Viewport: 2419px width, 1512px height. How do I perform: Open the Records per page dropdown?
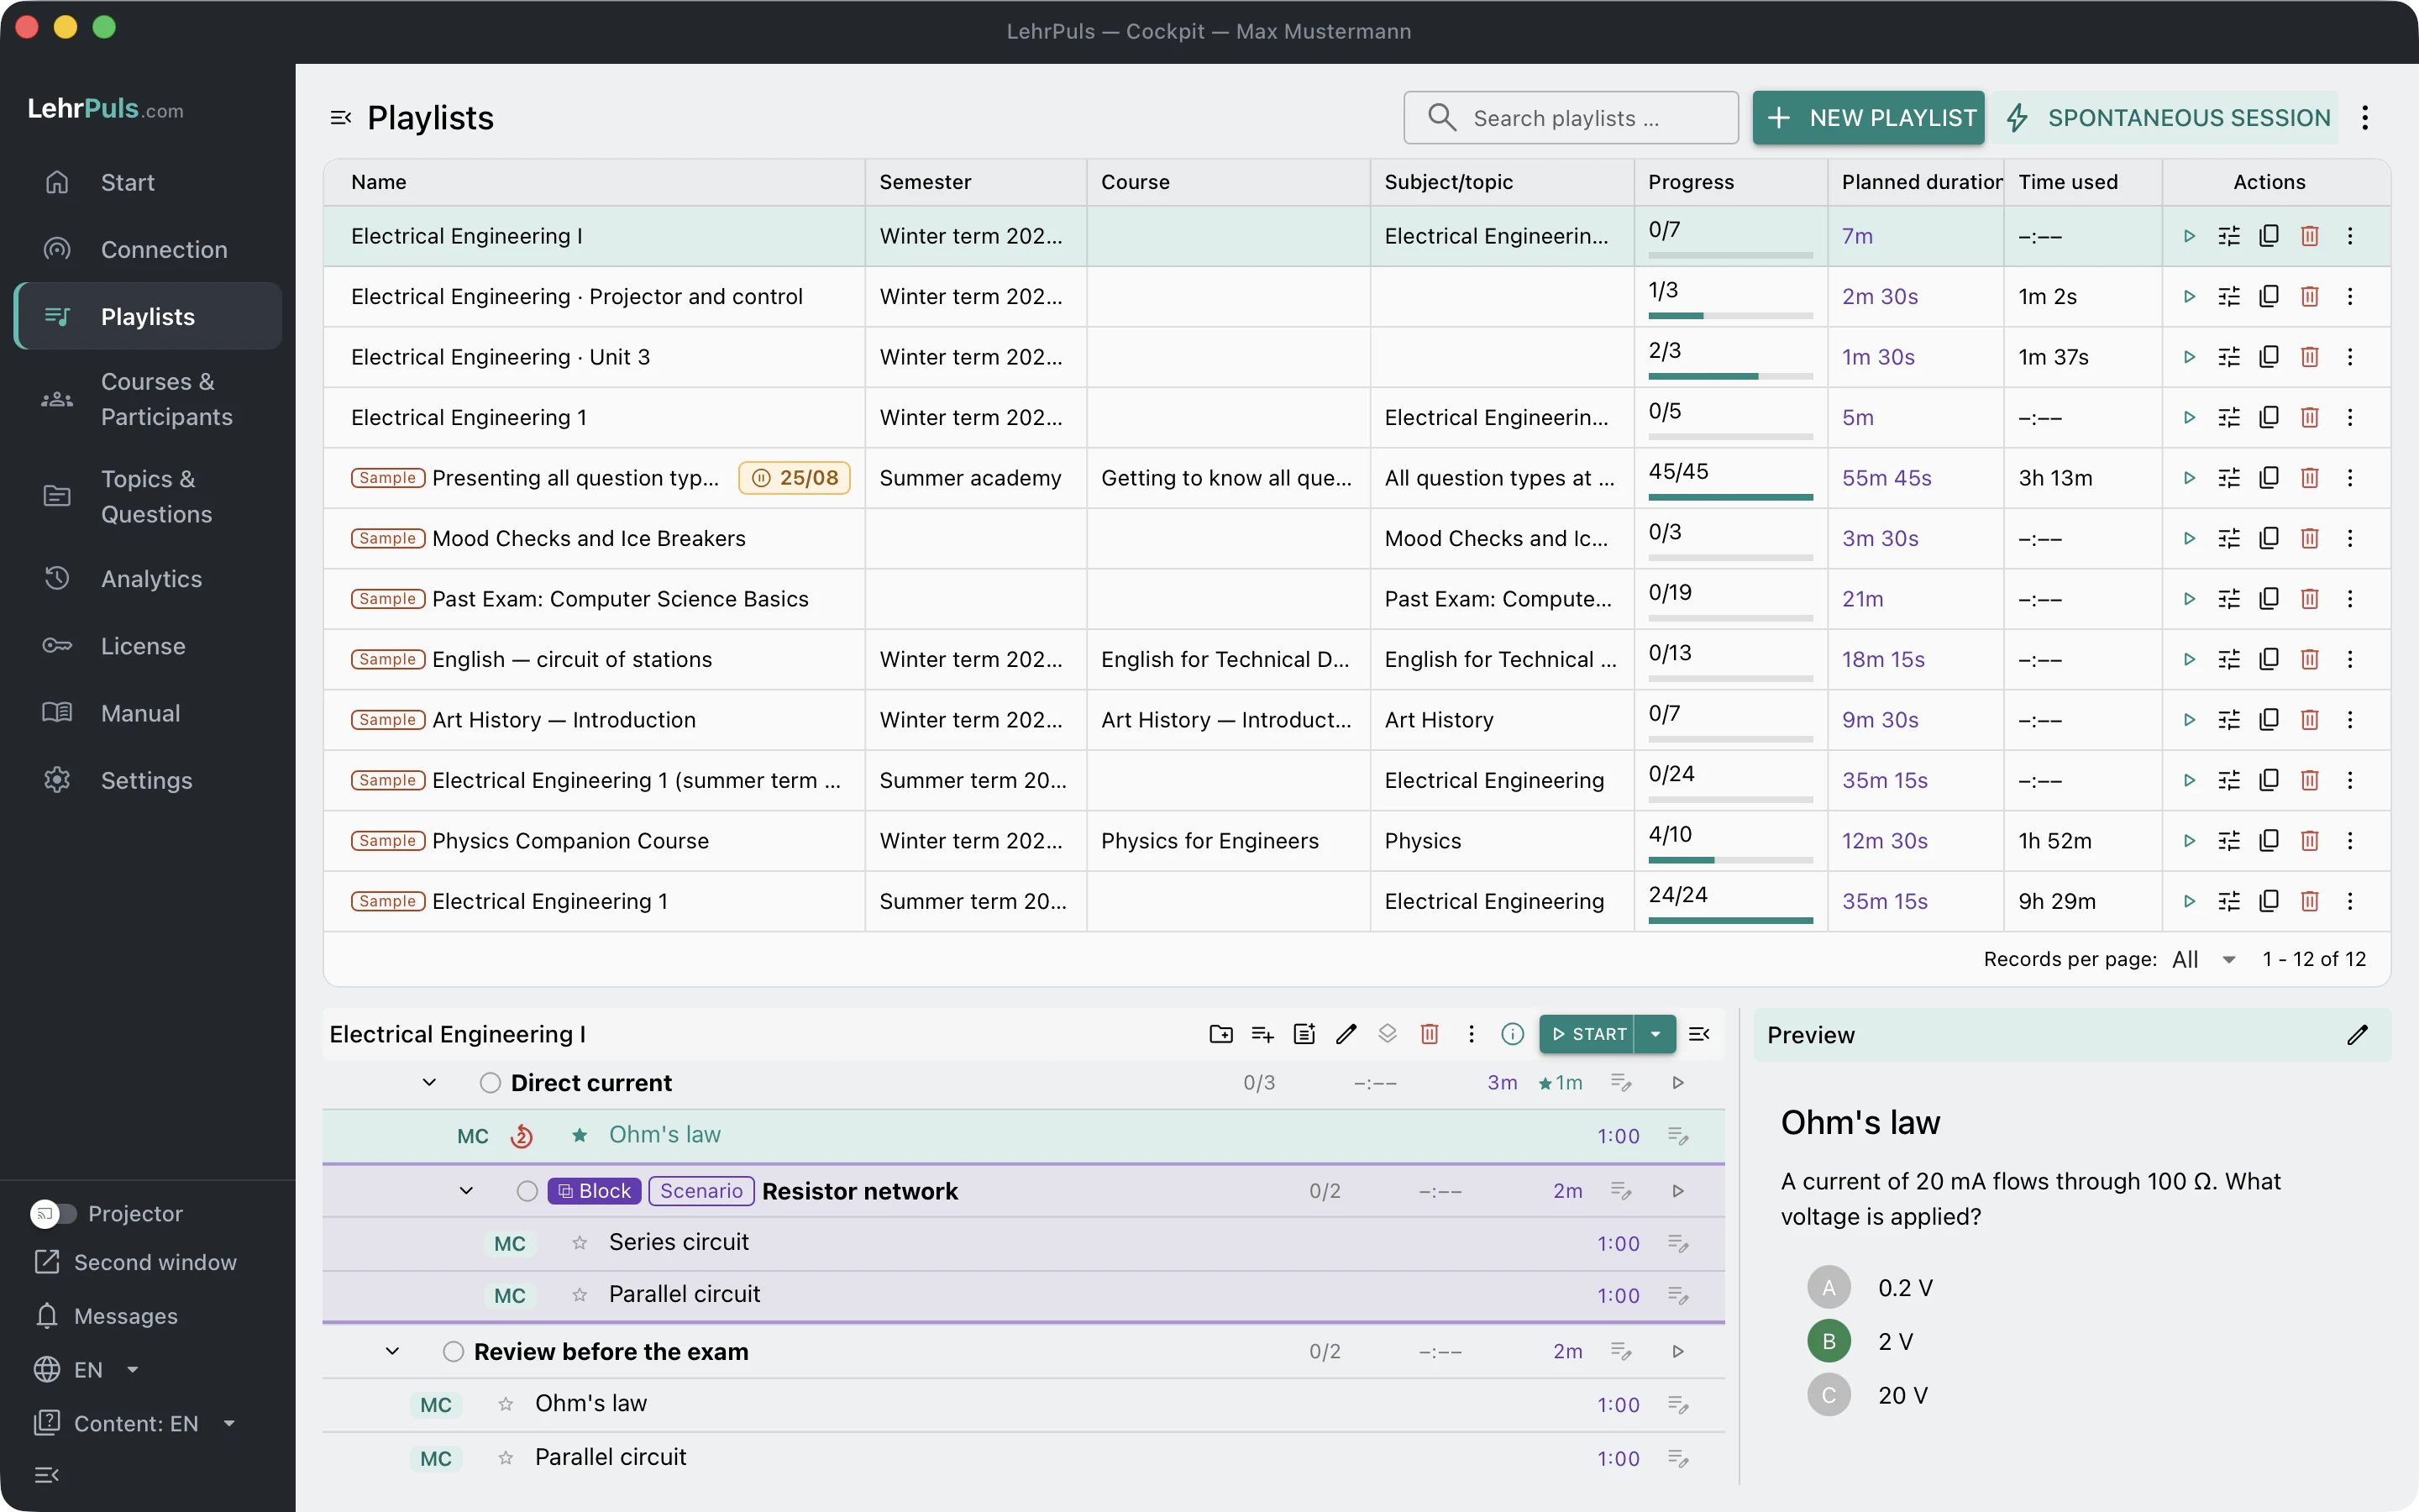click(x=2205, y=960)
